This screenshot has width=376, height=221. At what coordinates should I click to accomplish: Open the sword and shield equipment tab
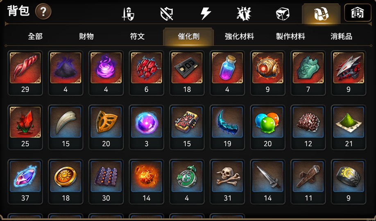(x=128, y=14)
